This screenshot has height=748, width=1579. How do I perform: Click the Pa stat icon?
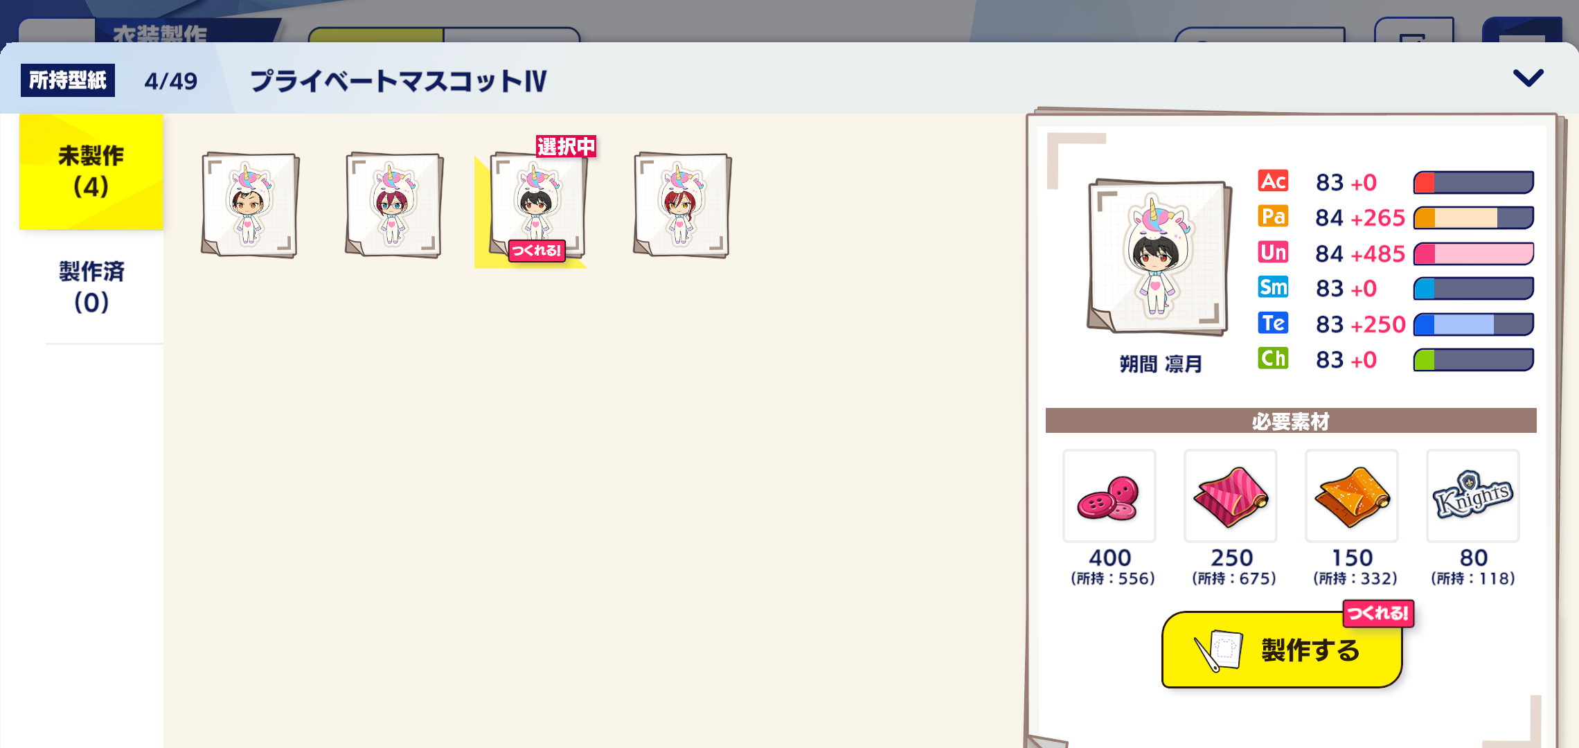1273,217
